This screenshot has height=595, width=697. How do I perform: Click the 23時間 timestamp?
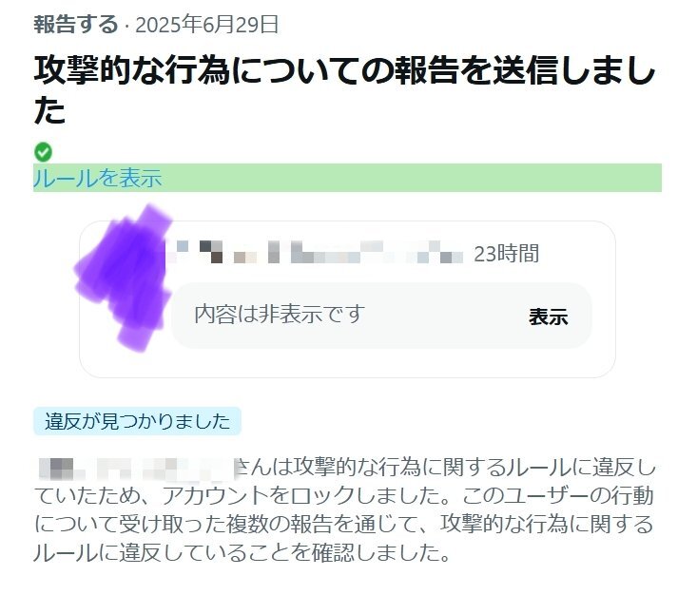(x=506, y=254)
